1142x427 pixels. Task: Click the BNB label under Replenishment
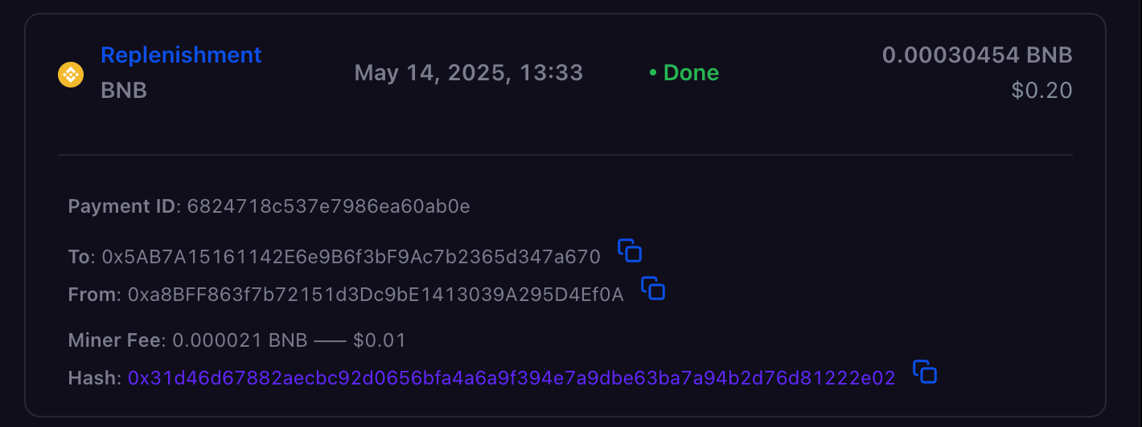point(124,91)
